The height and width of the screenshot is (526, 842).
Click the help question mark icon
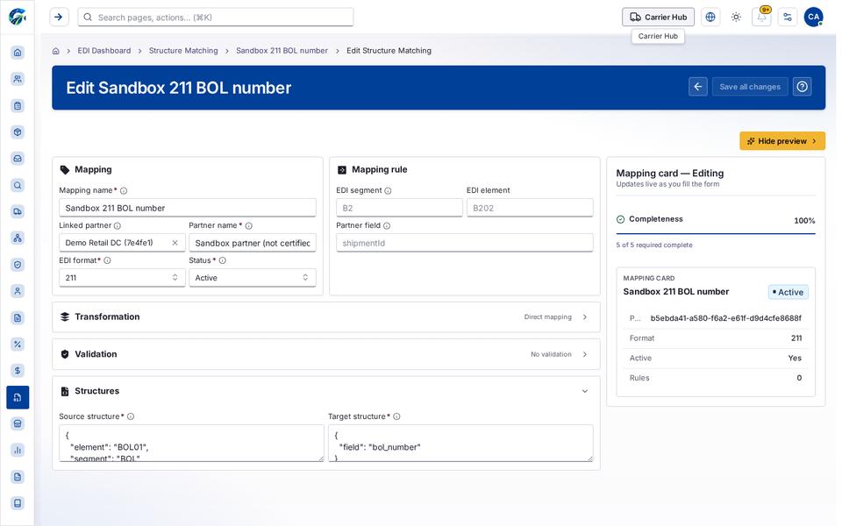[803, 87]
